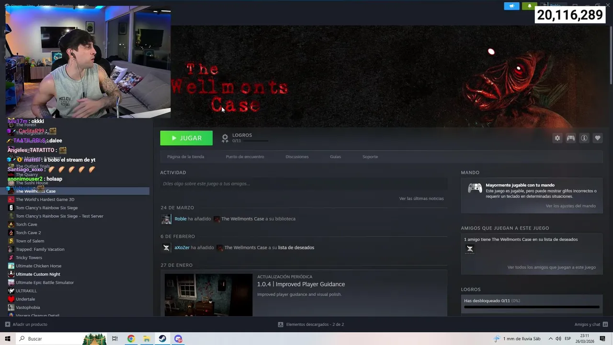Click the ULTRAKILL game icon

[x=11, y=291]
